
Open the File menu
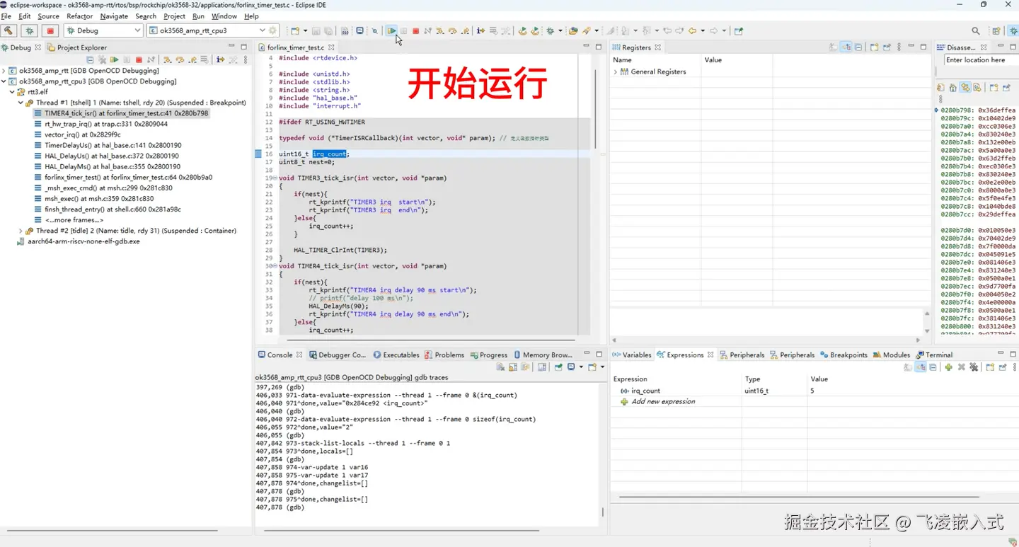pyautogui.click(x=6, y=16)
